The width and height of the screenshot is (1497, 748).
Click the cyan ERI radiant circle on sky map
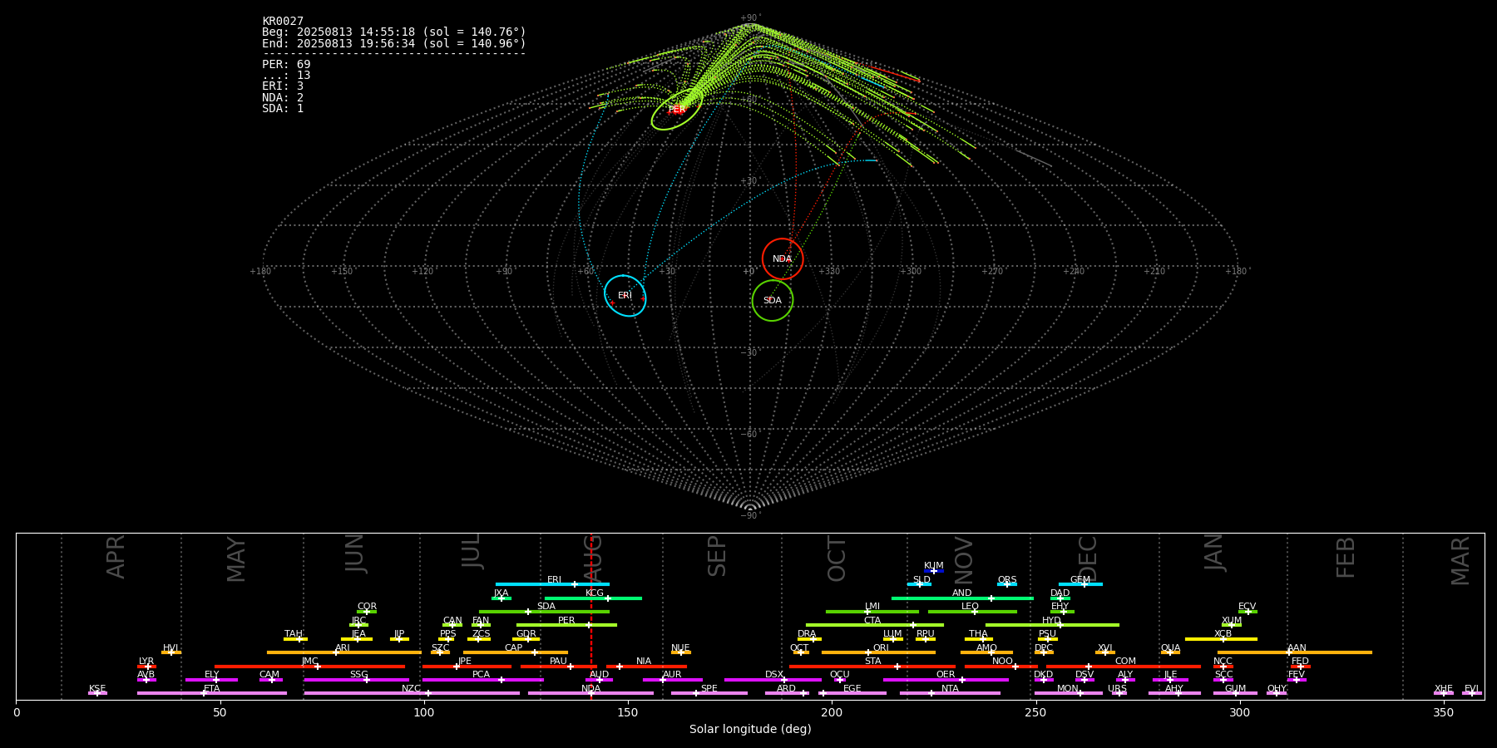(x=625, y=296)
